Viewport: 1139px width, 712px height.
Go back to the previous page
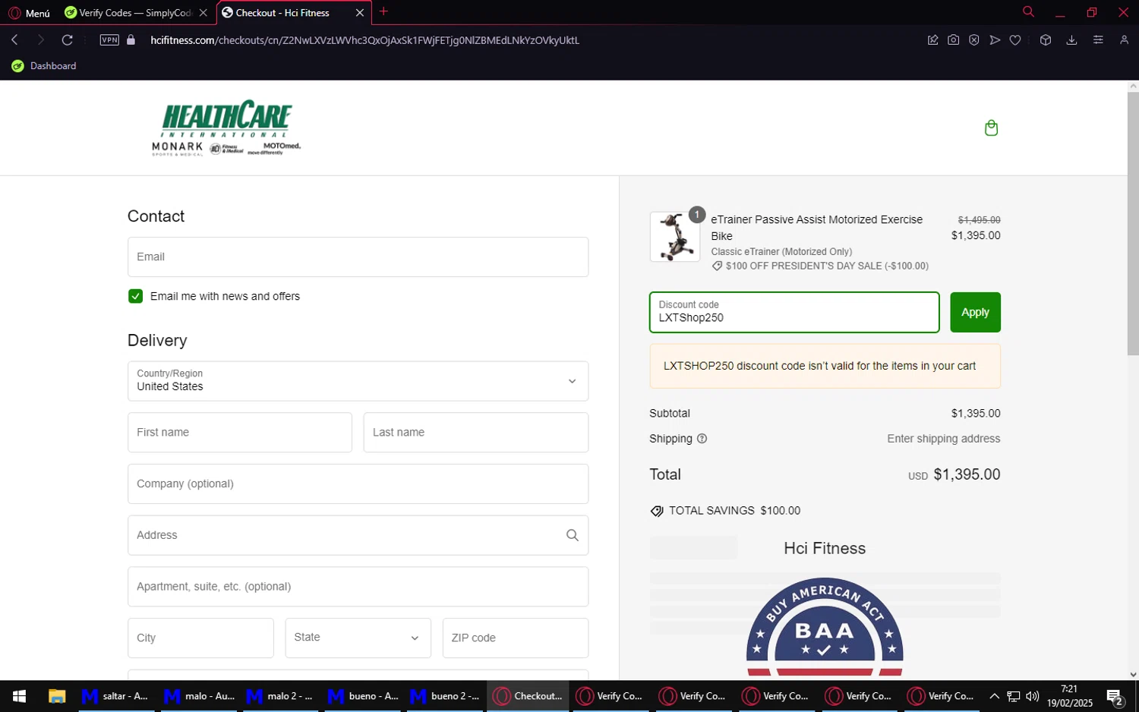pos(14,40)
